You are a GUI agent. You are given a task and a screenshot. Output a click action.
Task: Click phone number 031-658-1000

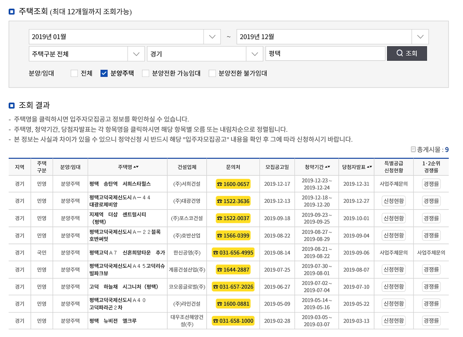pos(233,321)
